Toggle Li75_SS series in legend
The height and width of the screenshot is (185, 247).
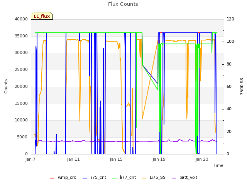[x=154, y=178]
